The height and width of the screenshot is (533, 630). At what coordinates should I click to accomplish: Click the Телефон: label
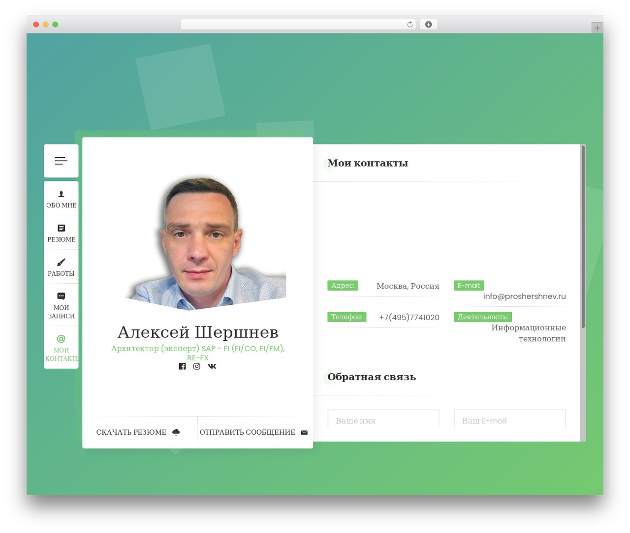[347, 317]
